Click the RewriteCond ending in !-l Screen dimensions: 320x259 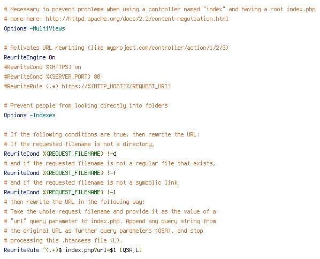coord(60,192)
